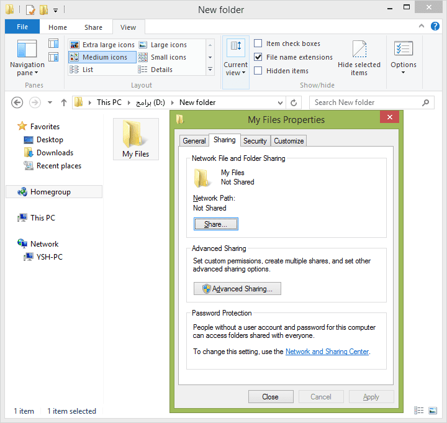Image resolution: width=447 pixels, height=423 pixels.
Task: Expand the layout gallery with More arrow
Action: pyautogui.click(x=210, y=70)
